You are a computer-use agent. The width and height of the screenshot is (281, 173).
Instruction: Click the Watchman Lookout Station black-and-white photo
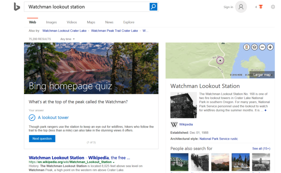click(183, 105)
